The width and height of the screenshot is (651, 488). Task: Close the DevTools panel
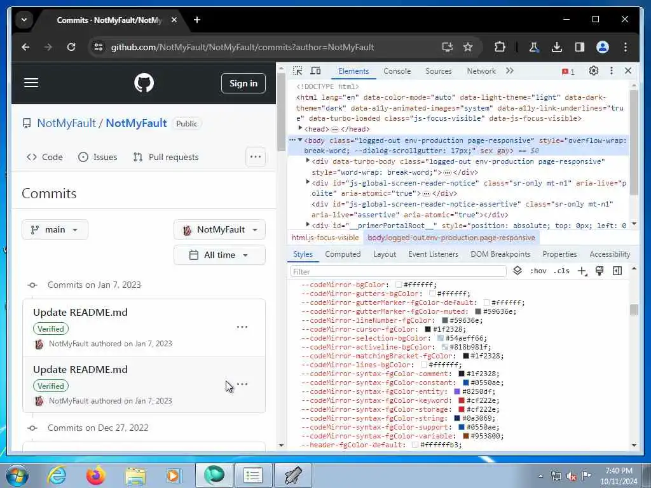point(628,71)
